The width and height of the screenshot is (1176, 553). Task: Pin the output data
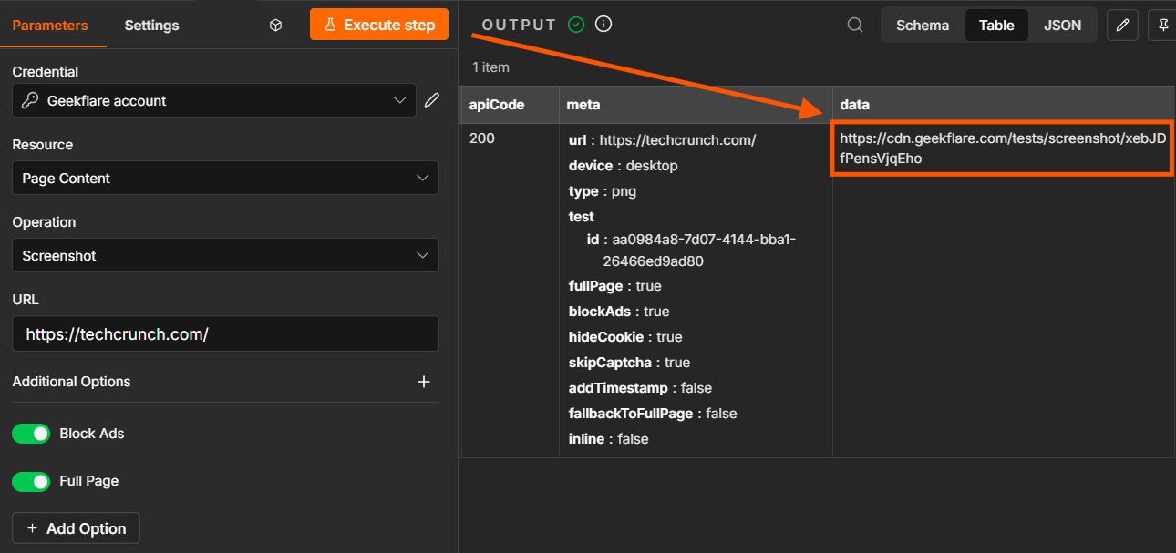pyautogui.click(x=1163, y=26)
